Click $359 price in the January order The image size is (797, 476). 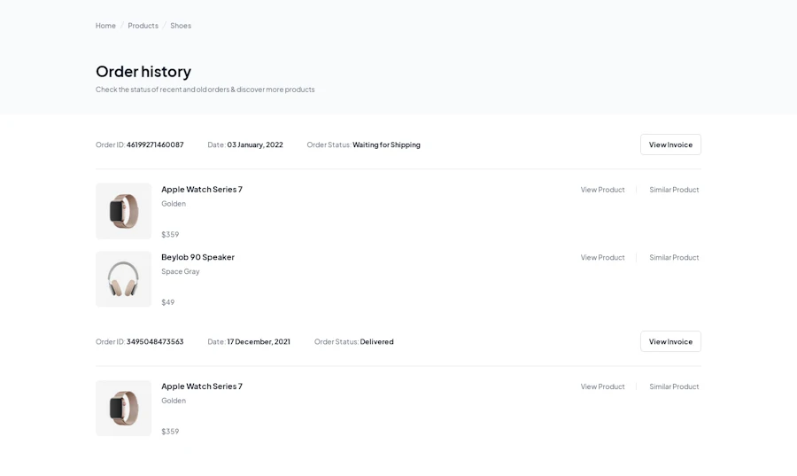(170, 234)
